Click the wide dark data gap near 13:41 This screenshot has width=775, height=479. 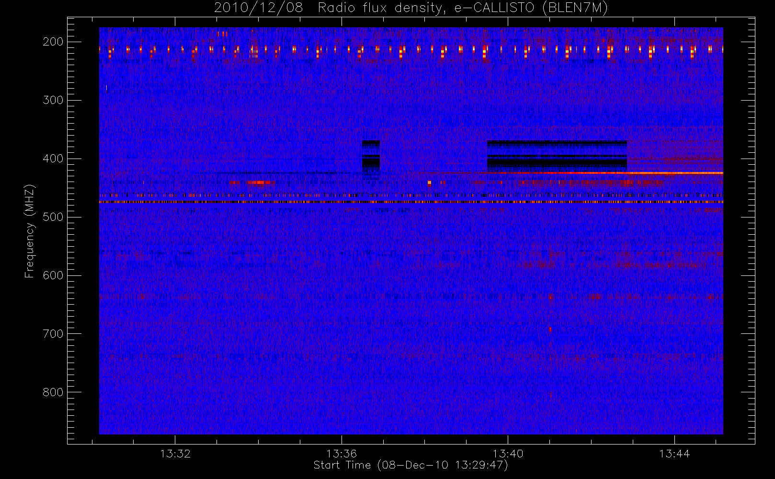[x=557, y=156]
